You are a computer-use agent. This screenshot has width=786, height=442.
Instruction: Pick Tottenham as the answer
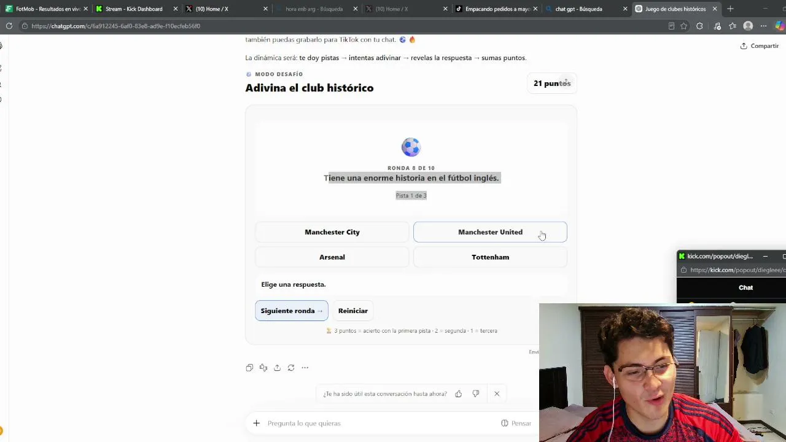point(490,257)
